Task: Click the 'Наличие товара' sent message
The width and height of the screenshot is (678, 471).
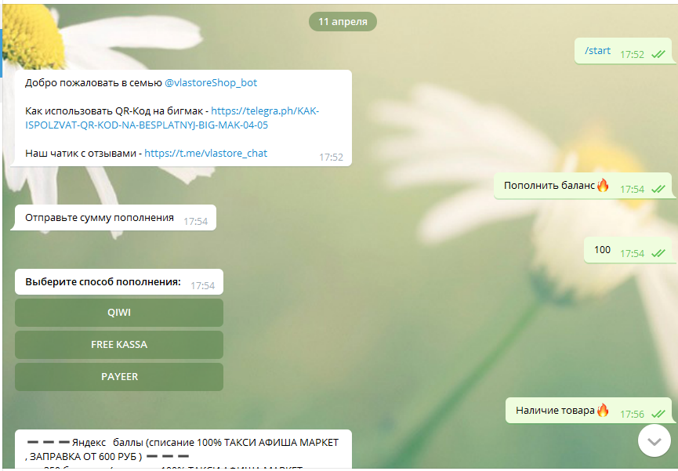Action: (589, 411)
